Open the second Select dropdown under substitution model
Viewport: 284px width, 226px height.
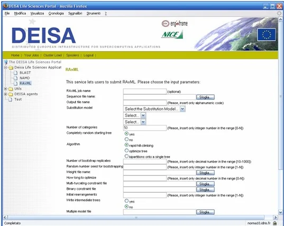coord(135,122)
